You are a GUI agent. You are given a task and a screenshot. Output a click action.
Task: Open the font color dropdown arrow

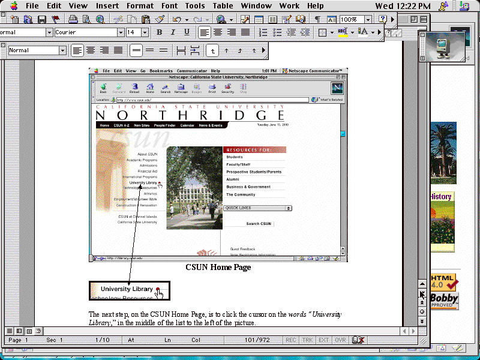click(373, 32)
